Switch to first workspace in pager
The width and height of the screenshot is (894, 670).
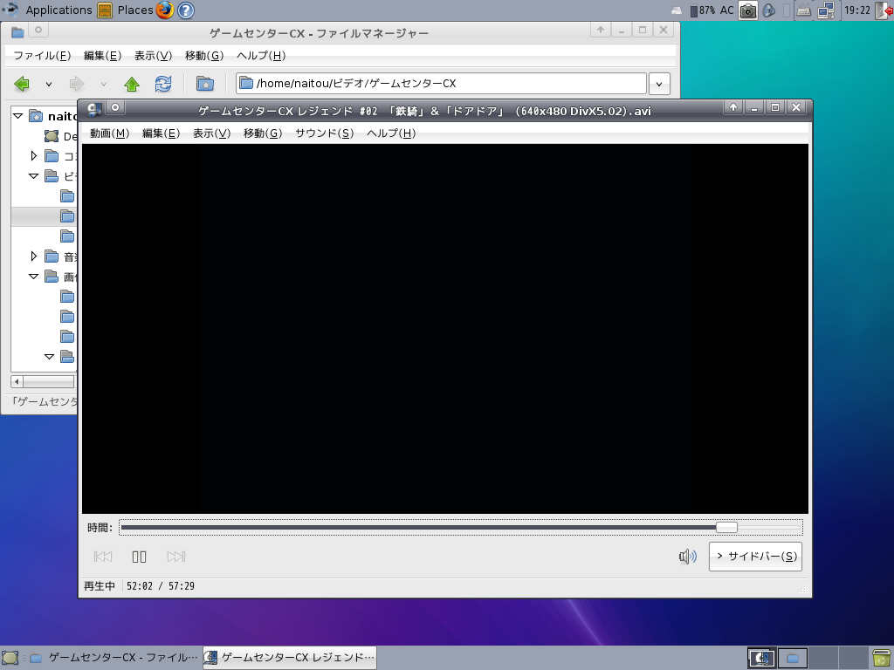pos(761,658)
